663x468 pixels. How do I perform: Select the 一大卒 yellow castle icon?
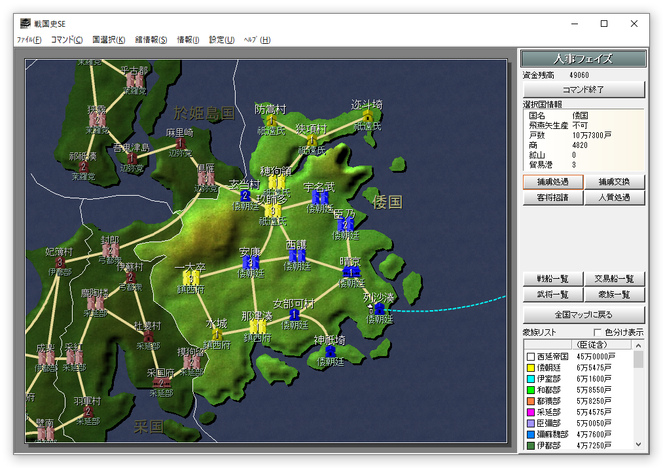190,278
